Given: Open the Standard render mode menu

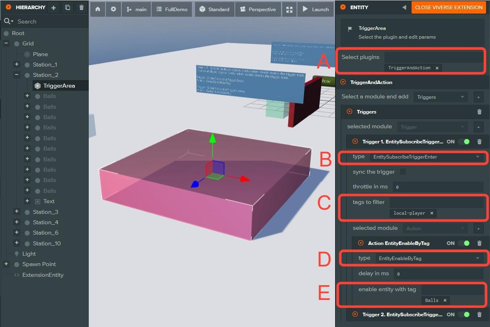Looking at the screenshot, I should [x=215, y=9].
